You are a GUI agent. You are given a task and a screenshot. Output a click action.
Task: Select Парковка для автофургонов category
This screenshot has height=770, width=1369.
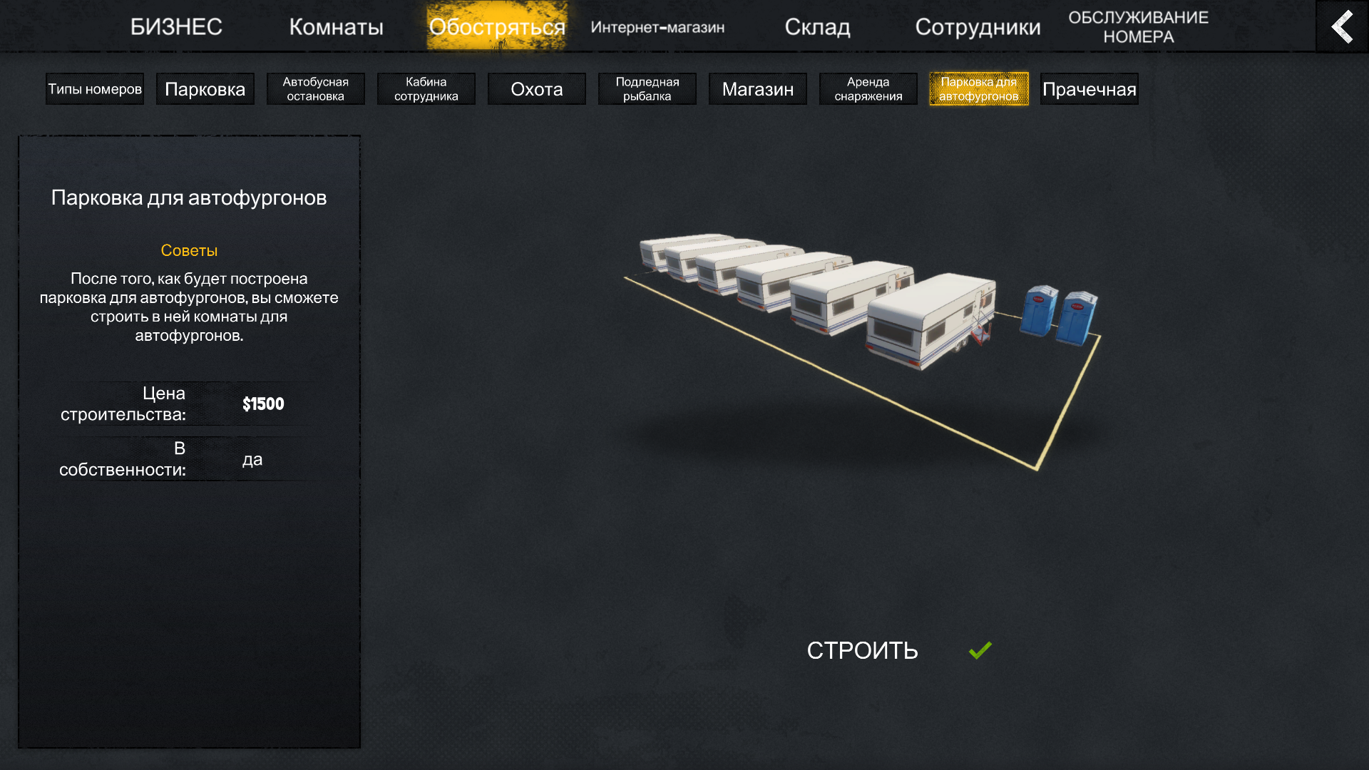coord(979,89)
